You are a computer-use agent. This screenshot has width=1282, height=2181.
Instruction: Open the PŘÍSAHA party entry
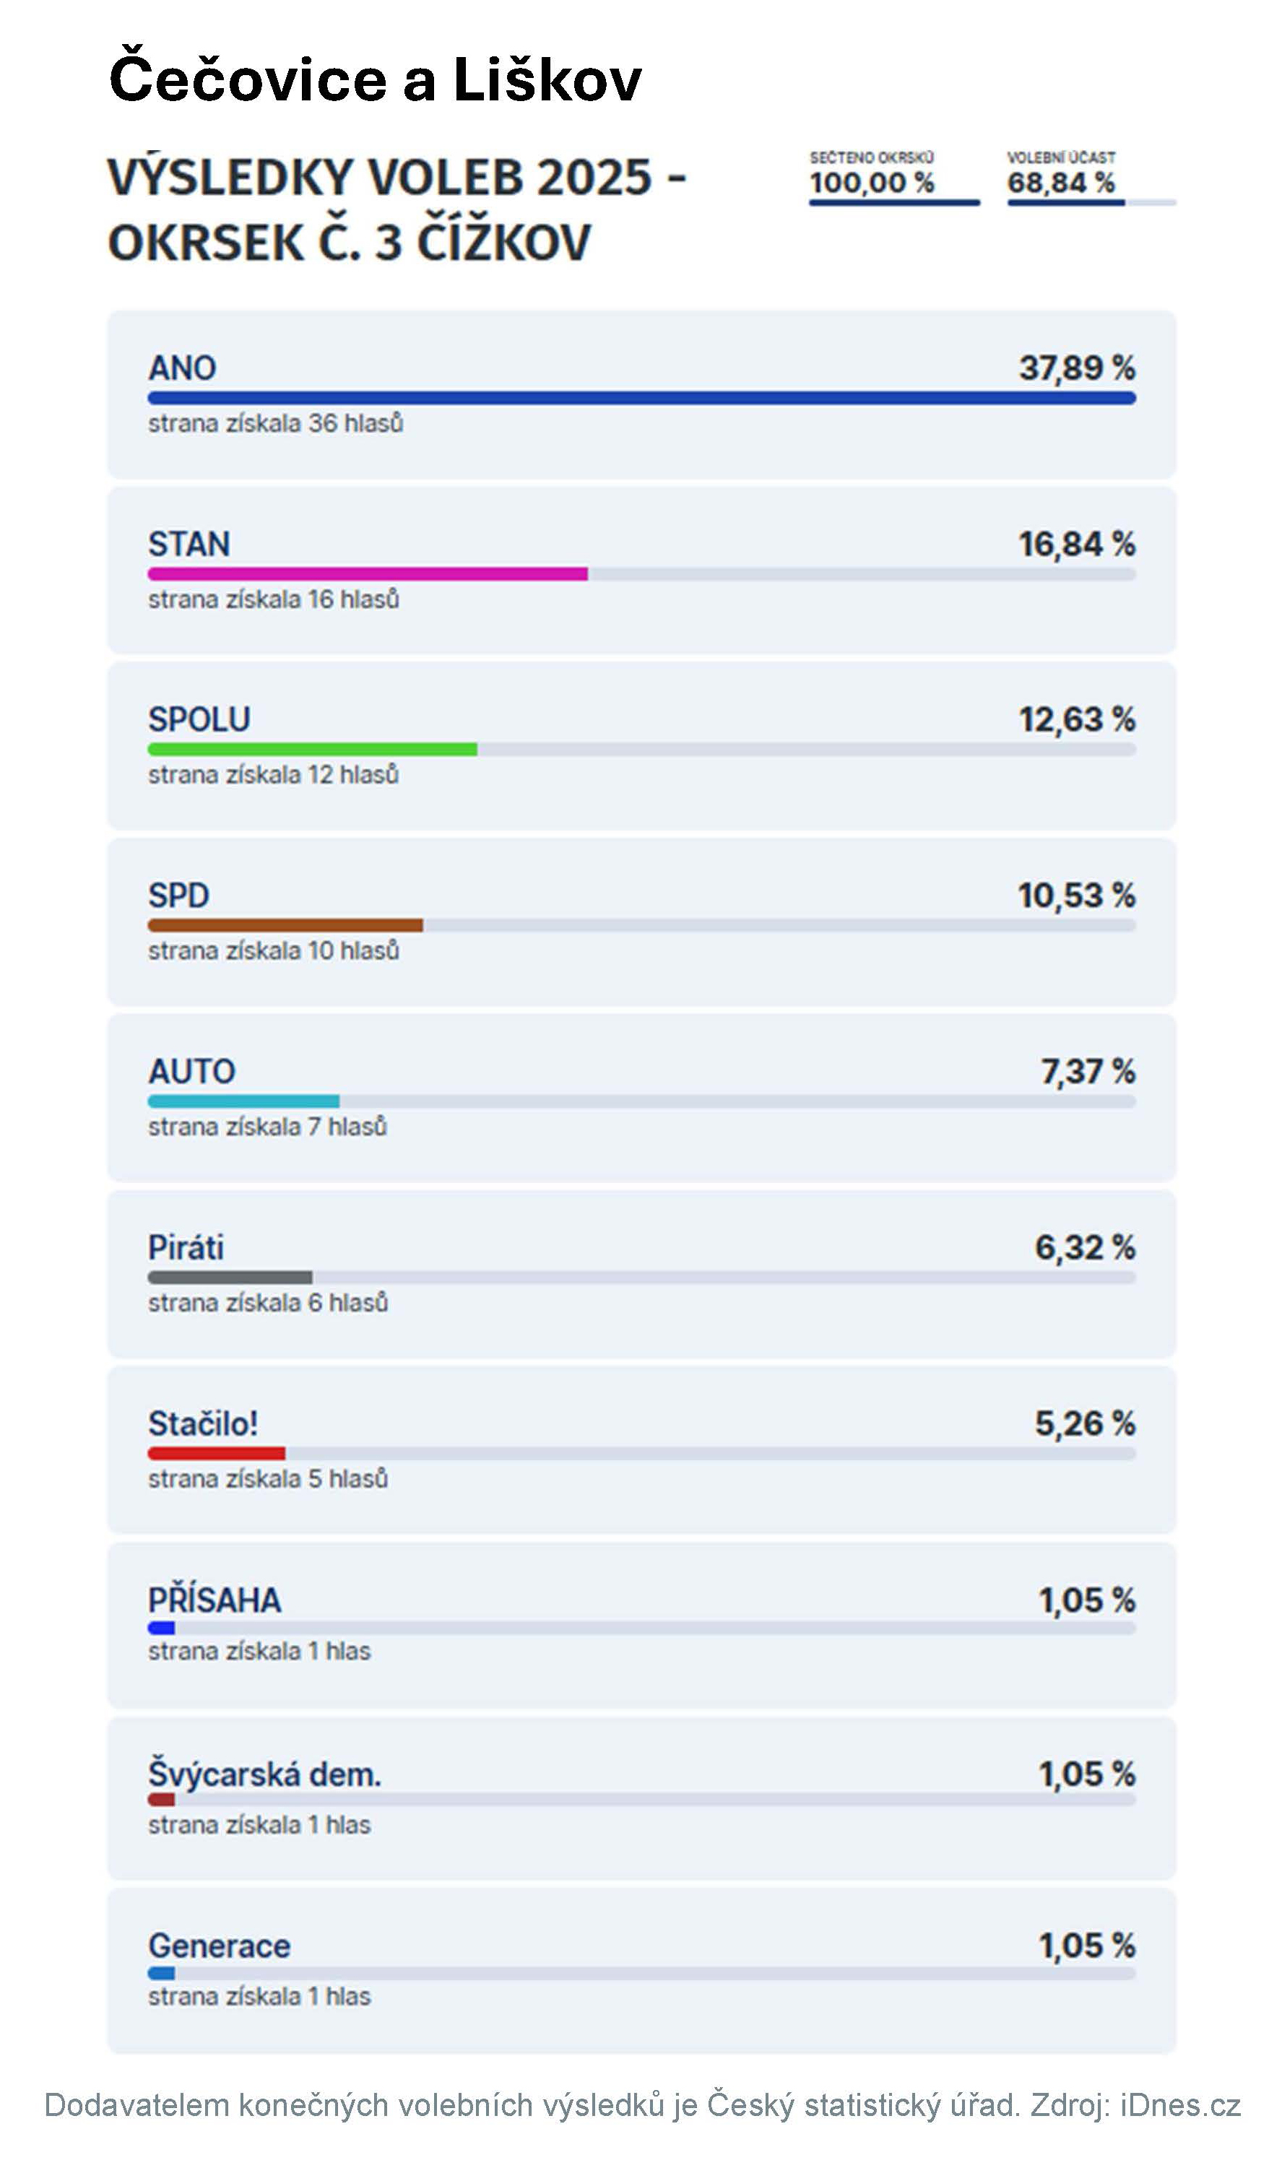coord(214,1600)
